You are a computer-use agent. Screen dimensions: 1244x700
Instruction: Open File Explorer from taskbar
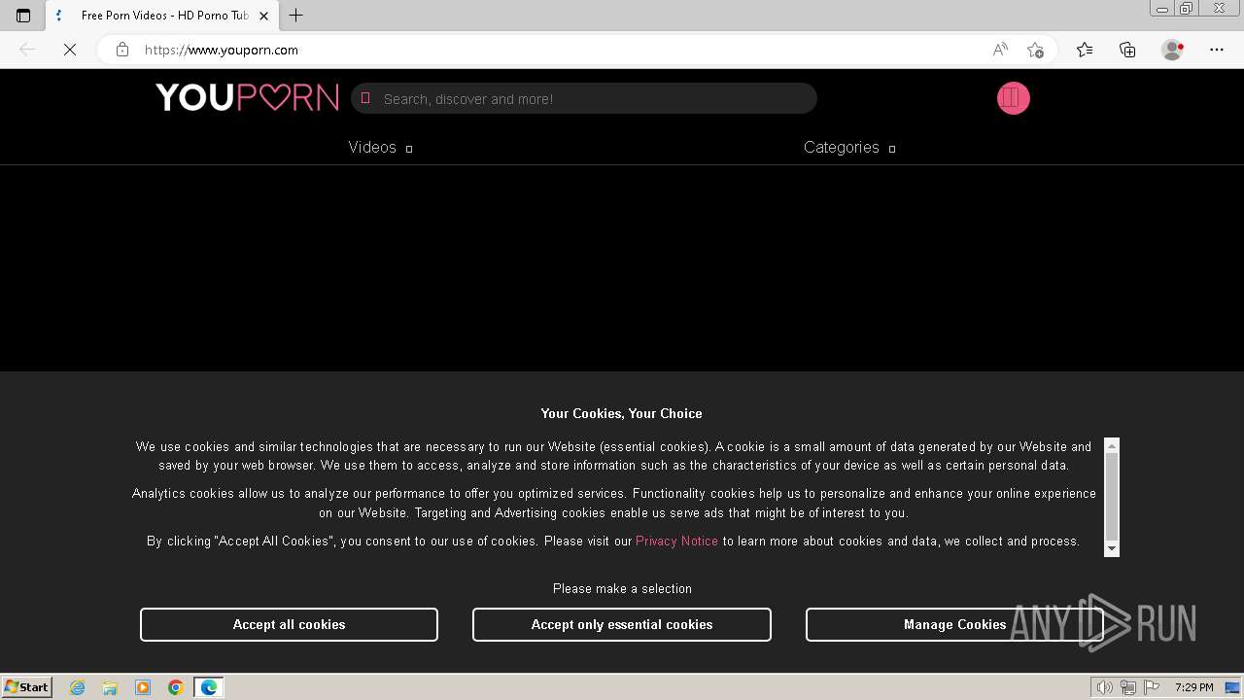click(110, 687)
